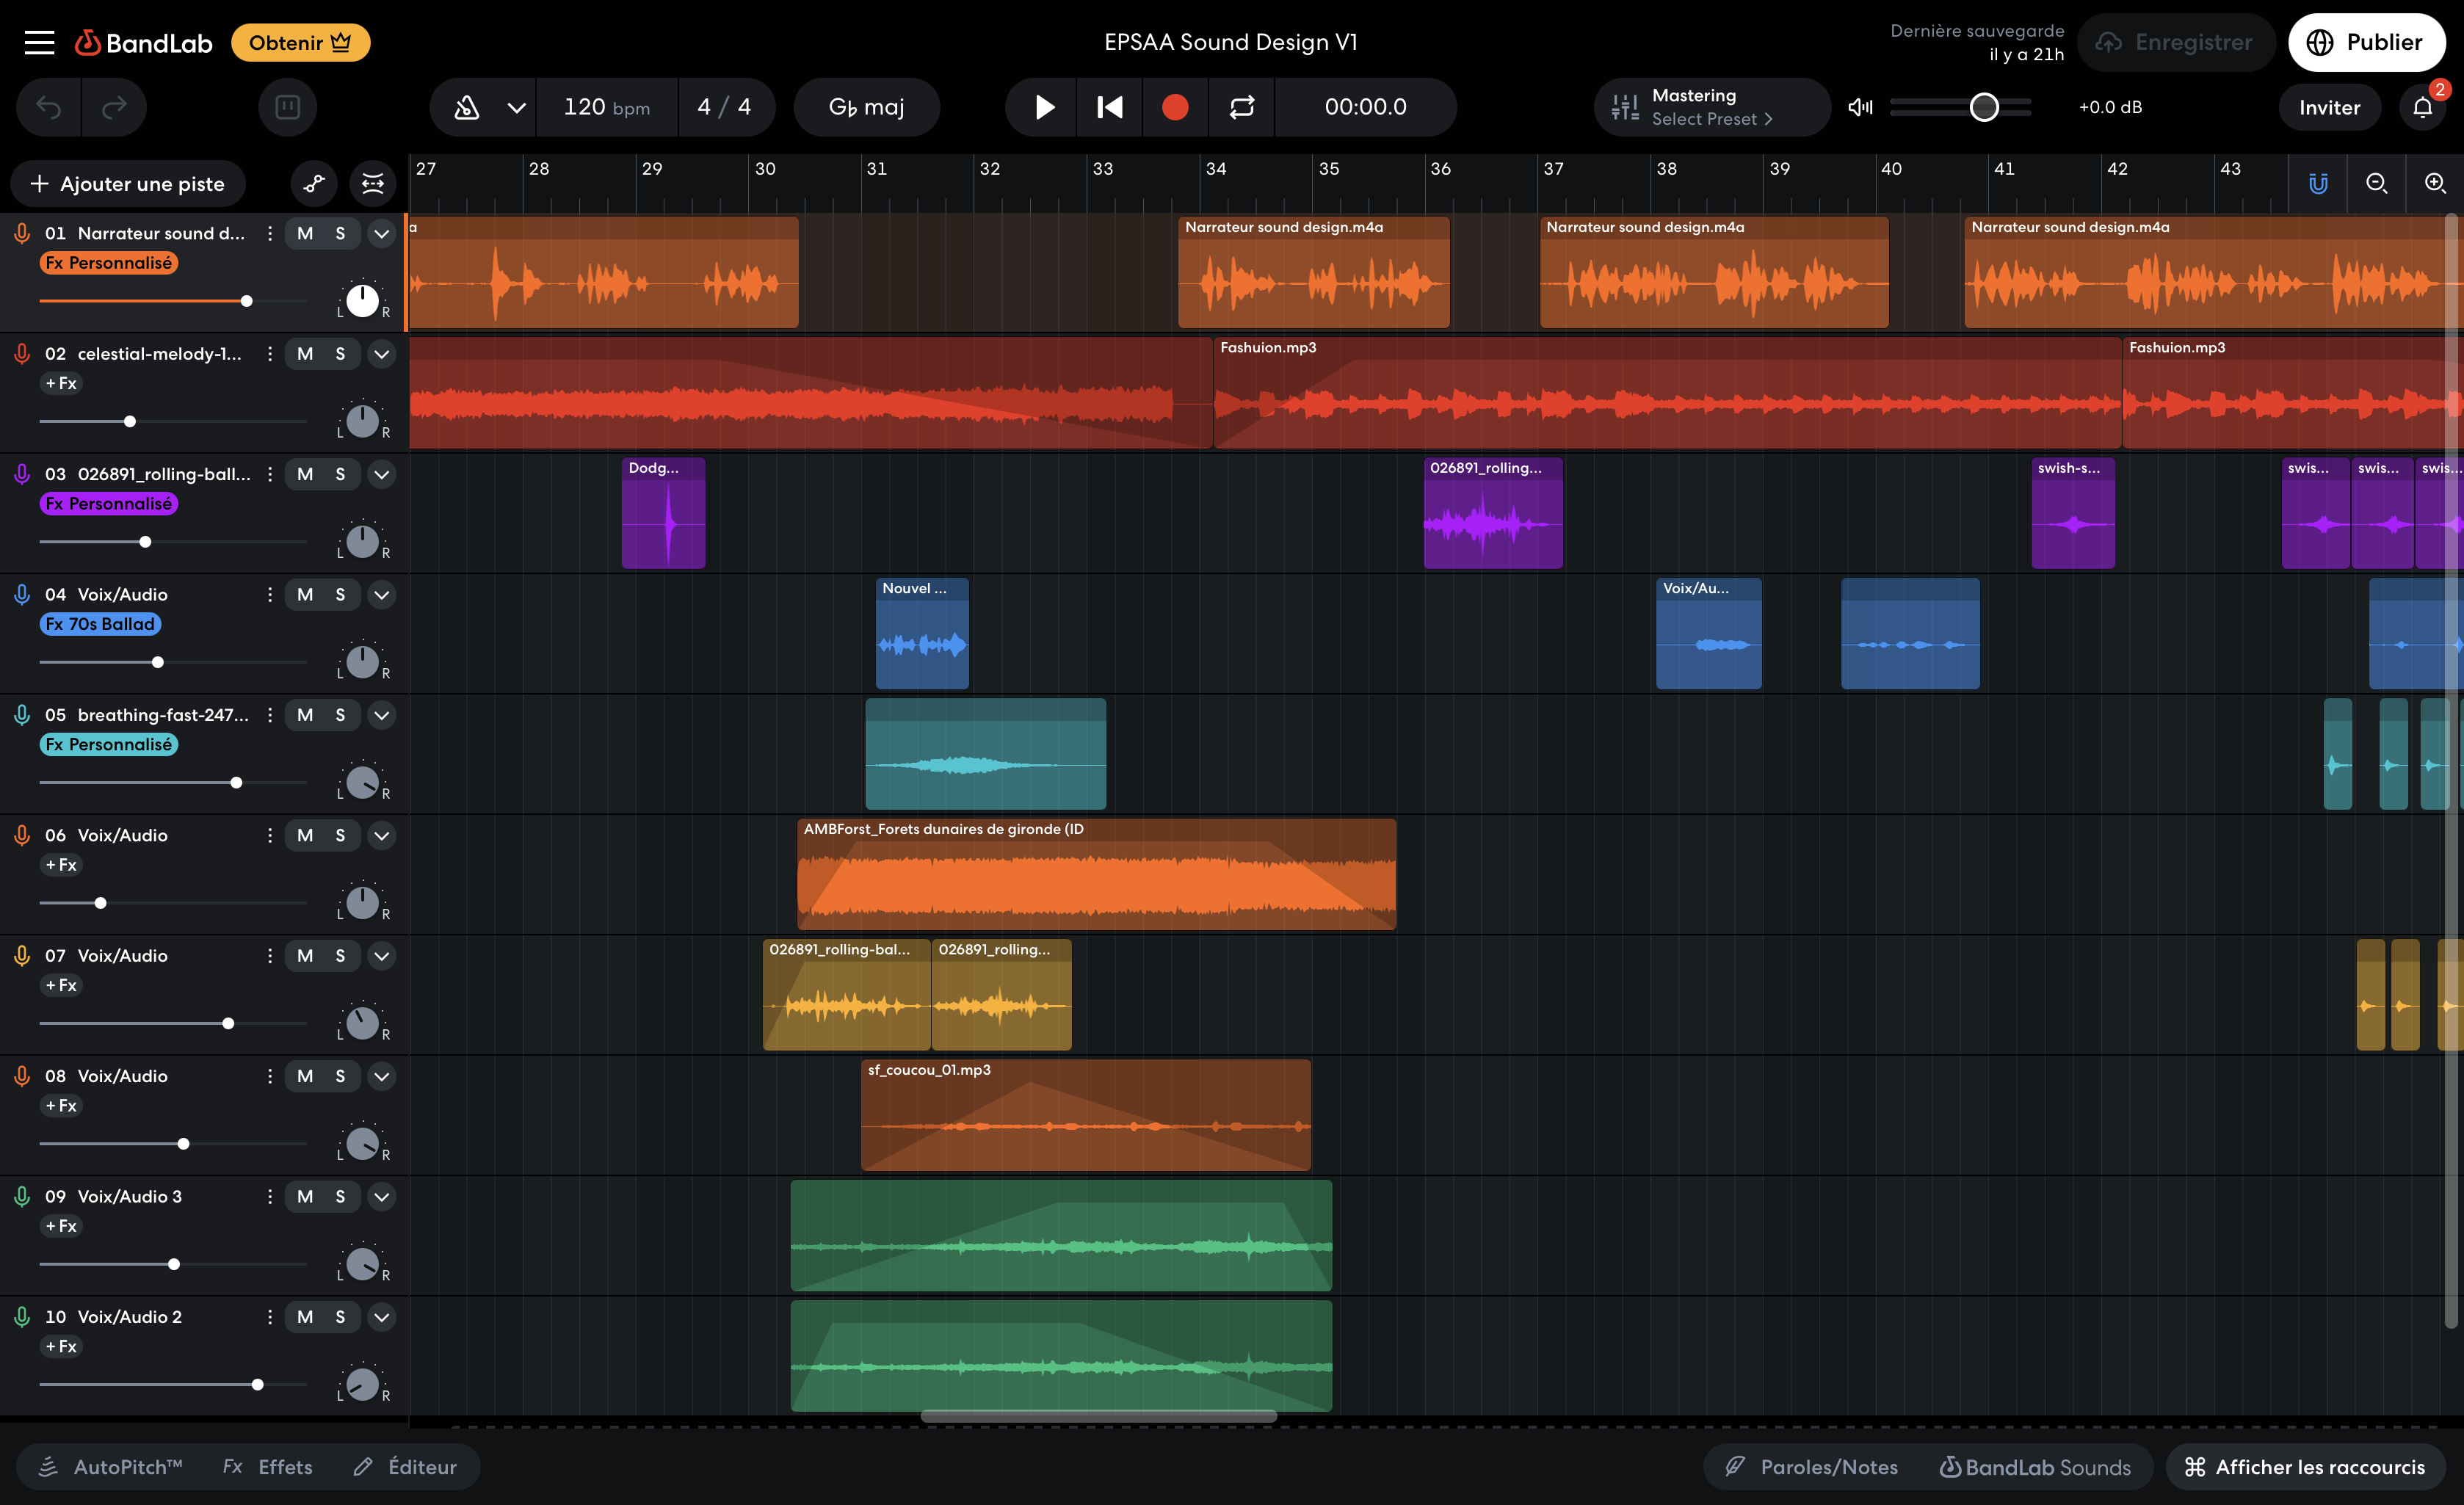This screenshot has width=2464, height=1505.
Task: Click the metronome icon
Action: tap(467, 107)
